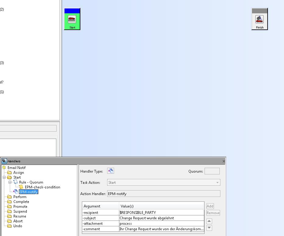Select the Assign tree item label
This screenshot has height=236, width=284.
click(19, 173)
